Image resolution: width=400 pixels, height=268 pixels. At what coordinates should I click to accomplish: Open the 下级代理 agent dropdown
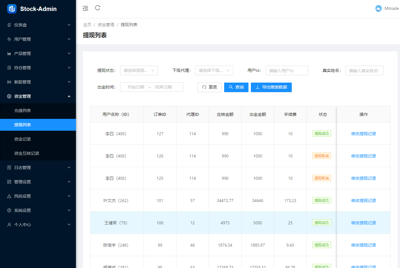tap(214, 70)
